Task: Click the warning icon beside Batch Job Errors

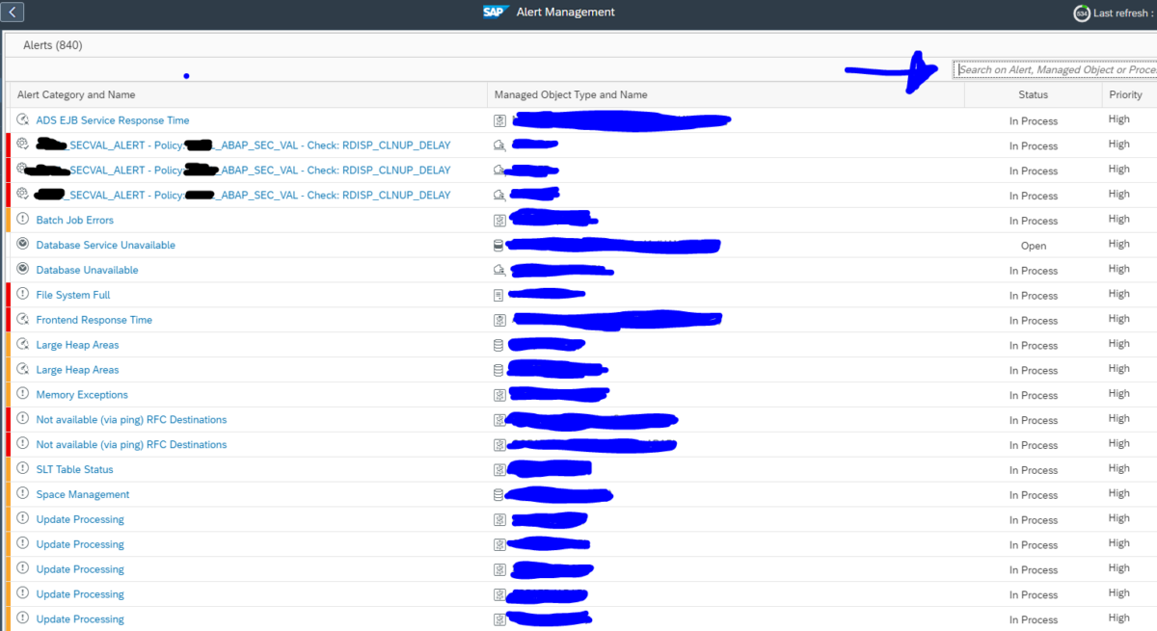Action: (x=22, y=219)
